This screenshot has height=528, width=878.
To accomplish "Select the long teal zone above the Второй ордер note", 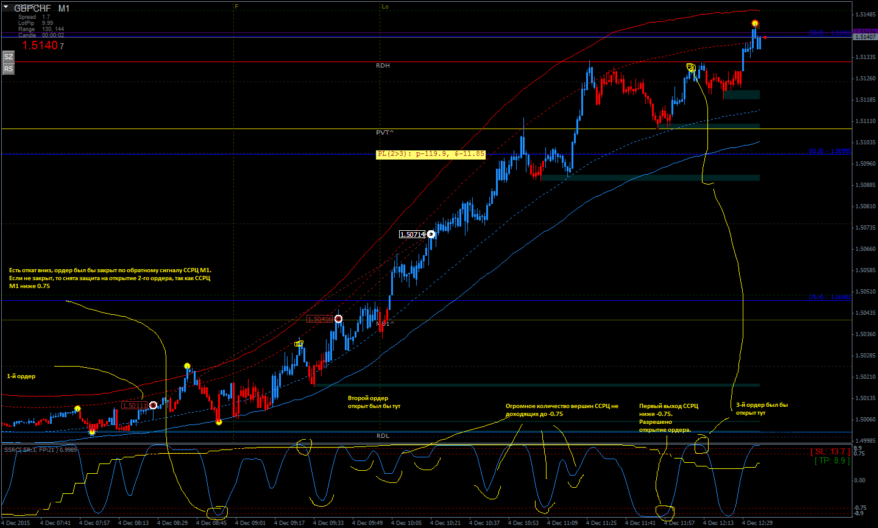I will 537,385.
